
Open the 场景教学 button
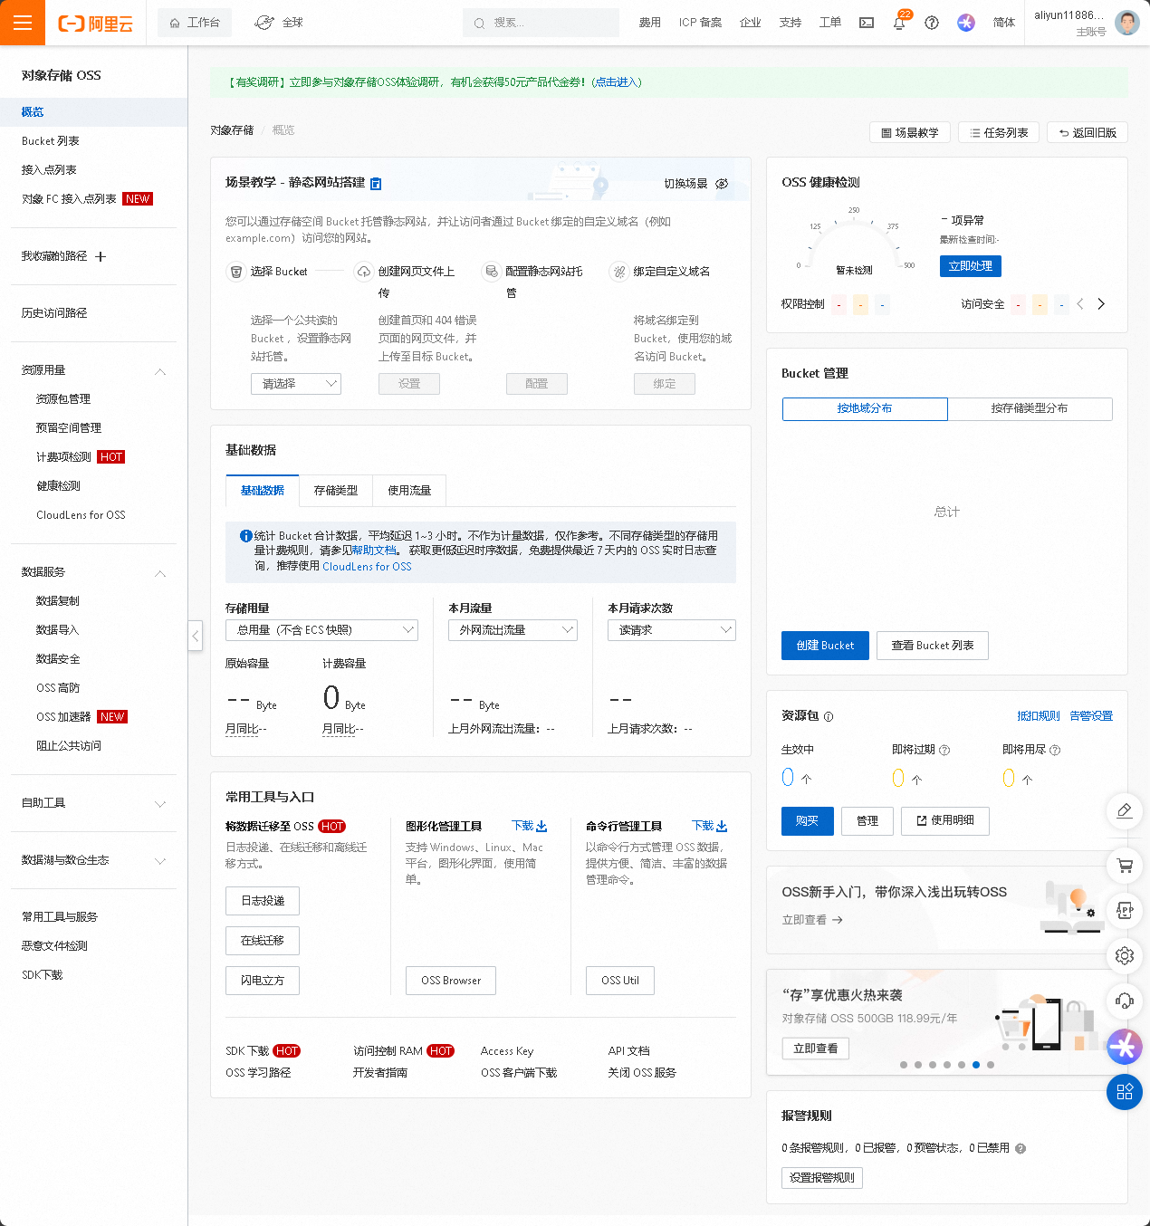[x=910, y=133]
